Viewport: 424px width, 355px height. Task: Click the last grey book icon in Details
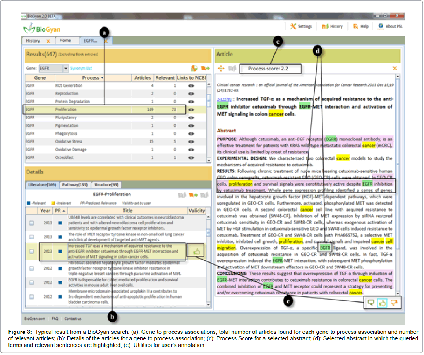point(204,195)
